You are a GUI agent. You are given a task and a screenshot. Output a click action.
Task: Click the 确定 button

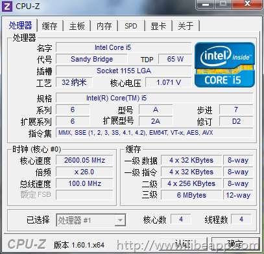235,244
